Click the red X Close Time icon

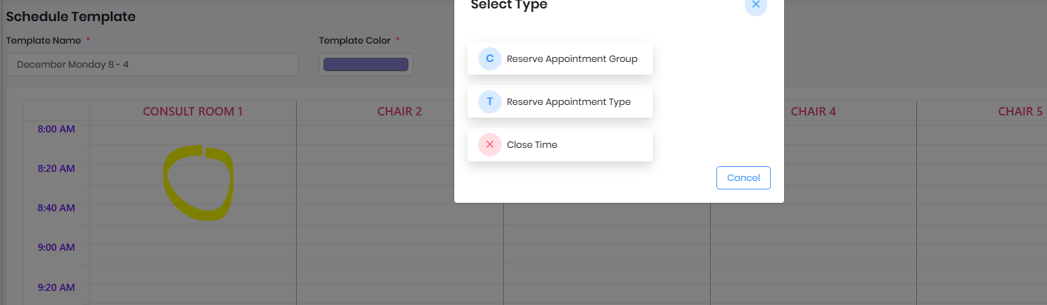(x=490, y=144)
